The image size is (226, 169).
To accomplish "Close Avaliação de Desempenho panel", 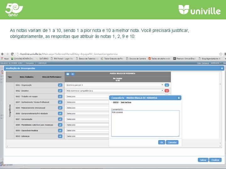I will pos(222,68).
